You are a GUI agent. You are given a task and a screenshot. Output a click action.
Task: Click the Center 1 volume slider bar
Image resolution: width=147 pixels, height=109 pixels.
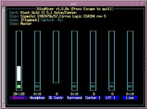tap(93, 57)
